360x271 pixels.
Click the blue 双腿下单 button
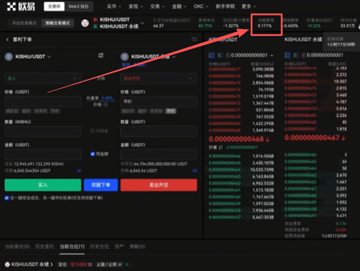click(101, 185)
